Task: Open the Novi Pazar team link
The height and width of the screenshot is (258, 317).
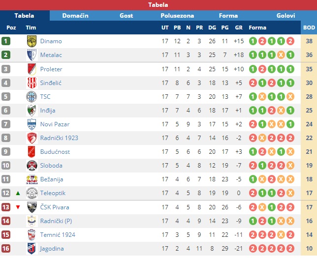Action: pos(55,124)
